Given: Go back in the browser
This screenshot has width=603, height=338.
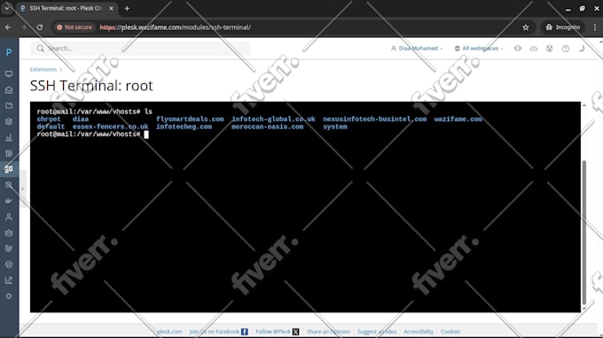Looking at the screenshot, I should [x=8, y=27].
